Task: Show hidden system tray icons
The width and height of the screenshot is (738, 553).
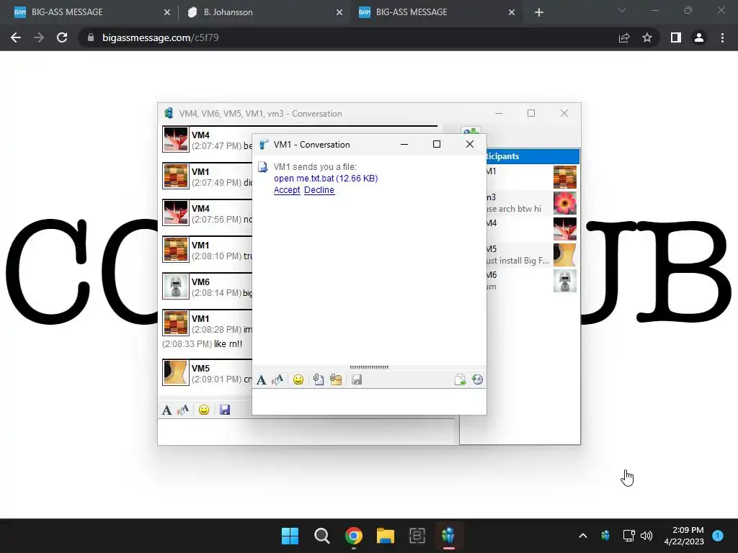Action: tap(582, 536)
